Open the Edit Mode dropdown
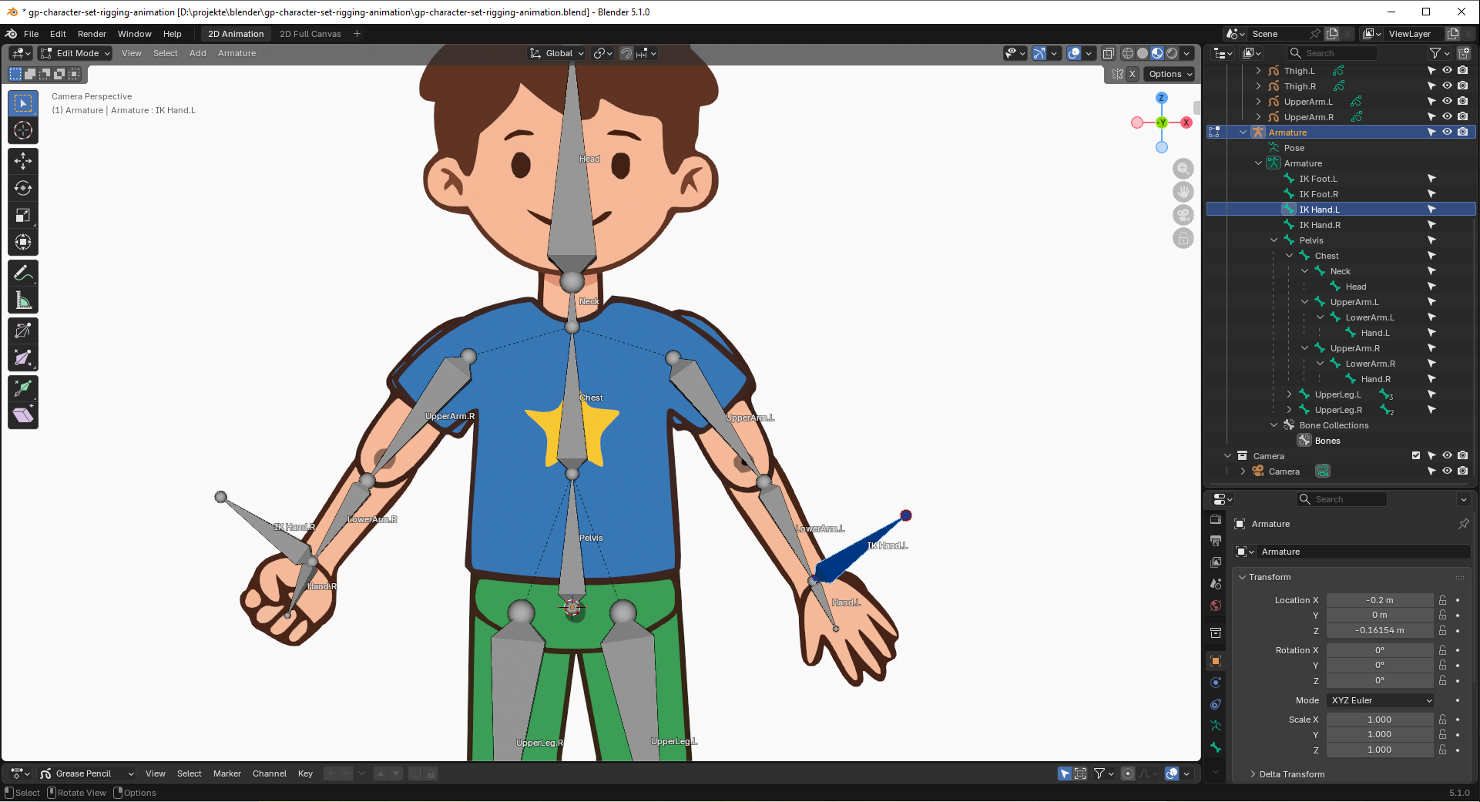The image size is (1480, 802). pyautogui.click(x=76, y=53)
